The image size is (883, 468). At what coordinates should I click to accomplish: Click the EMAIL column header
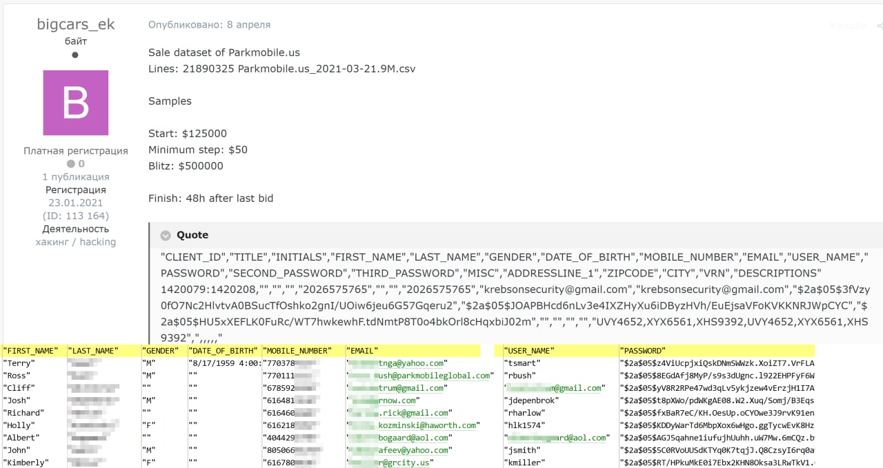click(362, 351)
